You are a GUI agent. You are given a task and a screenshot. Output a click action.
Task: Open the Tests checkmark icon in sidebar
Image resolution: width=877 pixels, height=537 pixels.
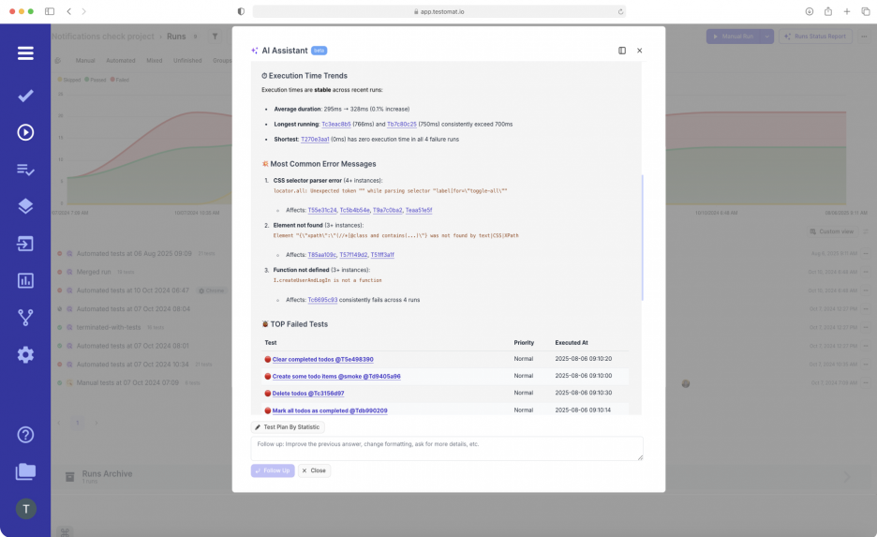(25, 96)
